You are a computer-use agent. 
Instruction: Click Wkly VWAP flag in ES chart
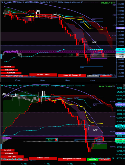(x=9, y=70)
